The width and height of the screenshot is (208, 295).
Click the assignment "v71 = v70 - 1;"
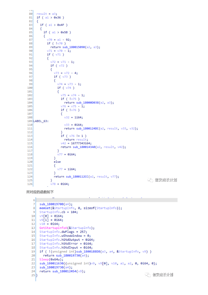pos(59,51)
